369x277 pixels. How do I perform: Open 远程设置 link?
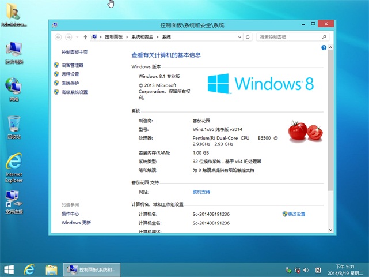click(70, 74)
